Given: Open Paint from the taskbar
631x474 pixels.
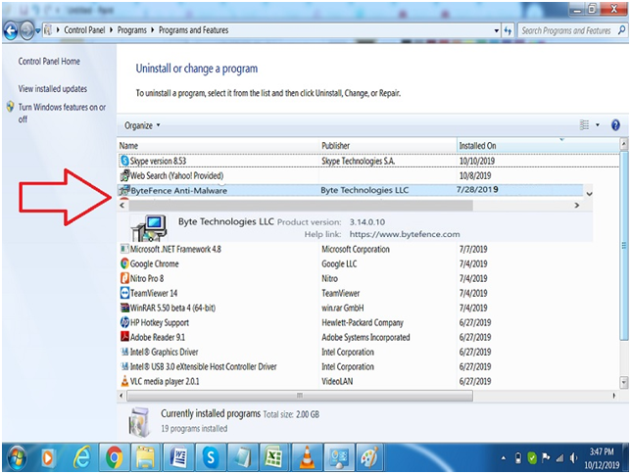Looking at the screenshot, I should (370, 457).
